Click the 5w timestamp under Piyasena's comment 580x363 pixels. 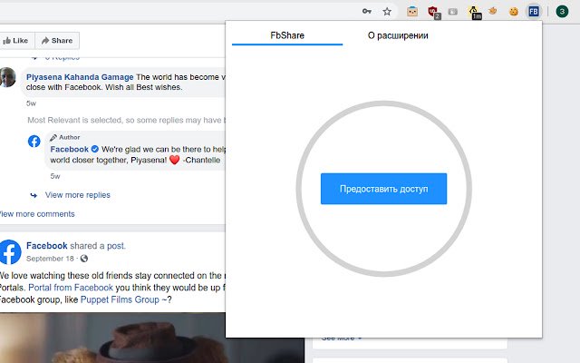tap(31, 103)
